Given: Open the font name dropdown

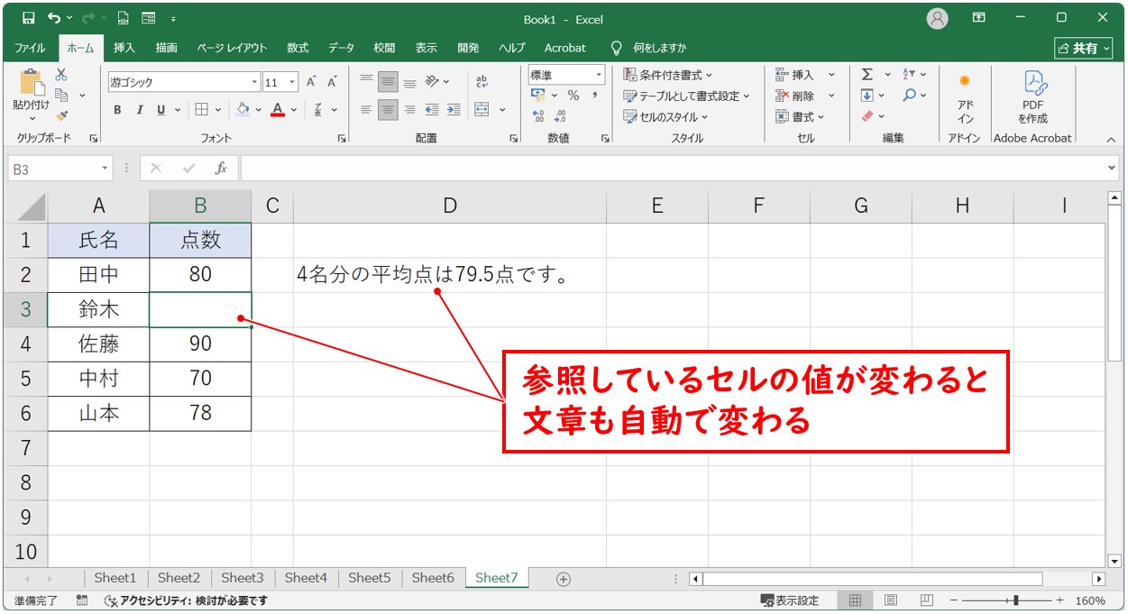Looking at the screenshot, I should tap(255, 82).
